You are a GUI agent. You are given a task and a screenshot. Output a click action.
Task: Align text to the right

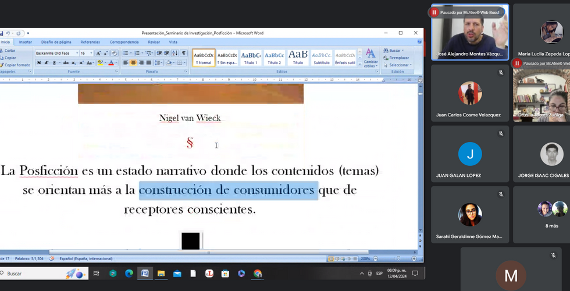141,63
